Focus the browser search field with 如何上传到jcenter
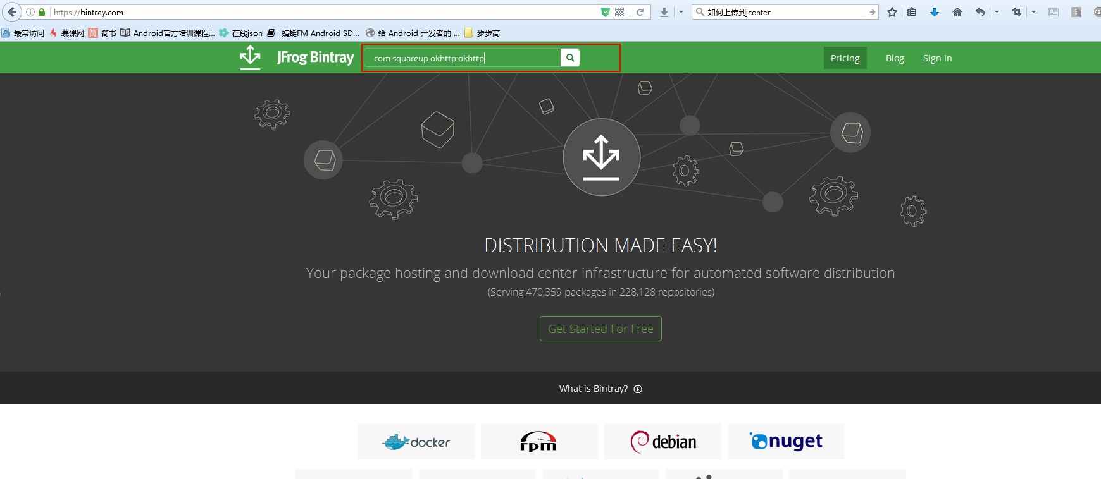Image resolution: width=1101 pixels, height=479 pixels. [x=787, y=12]
